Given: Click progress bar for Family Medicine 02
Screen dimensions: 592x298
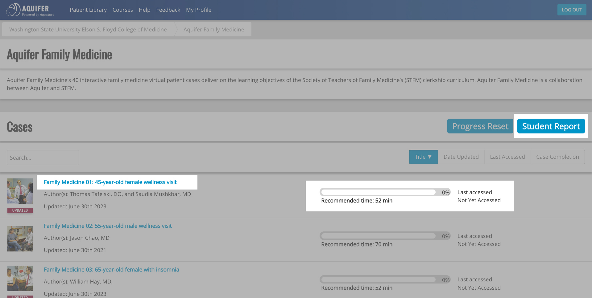Looking at the screenshot, I should point(385,236).
